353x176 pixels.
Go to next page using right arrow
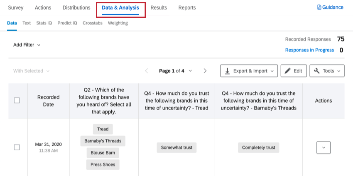[205, 71]
